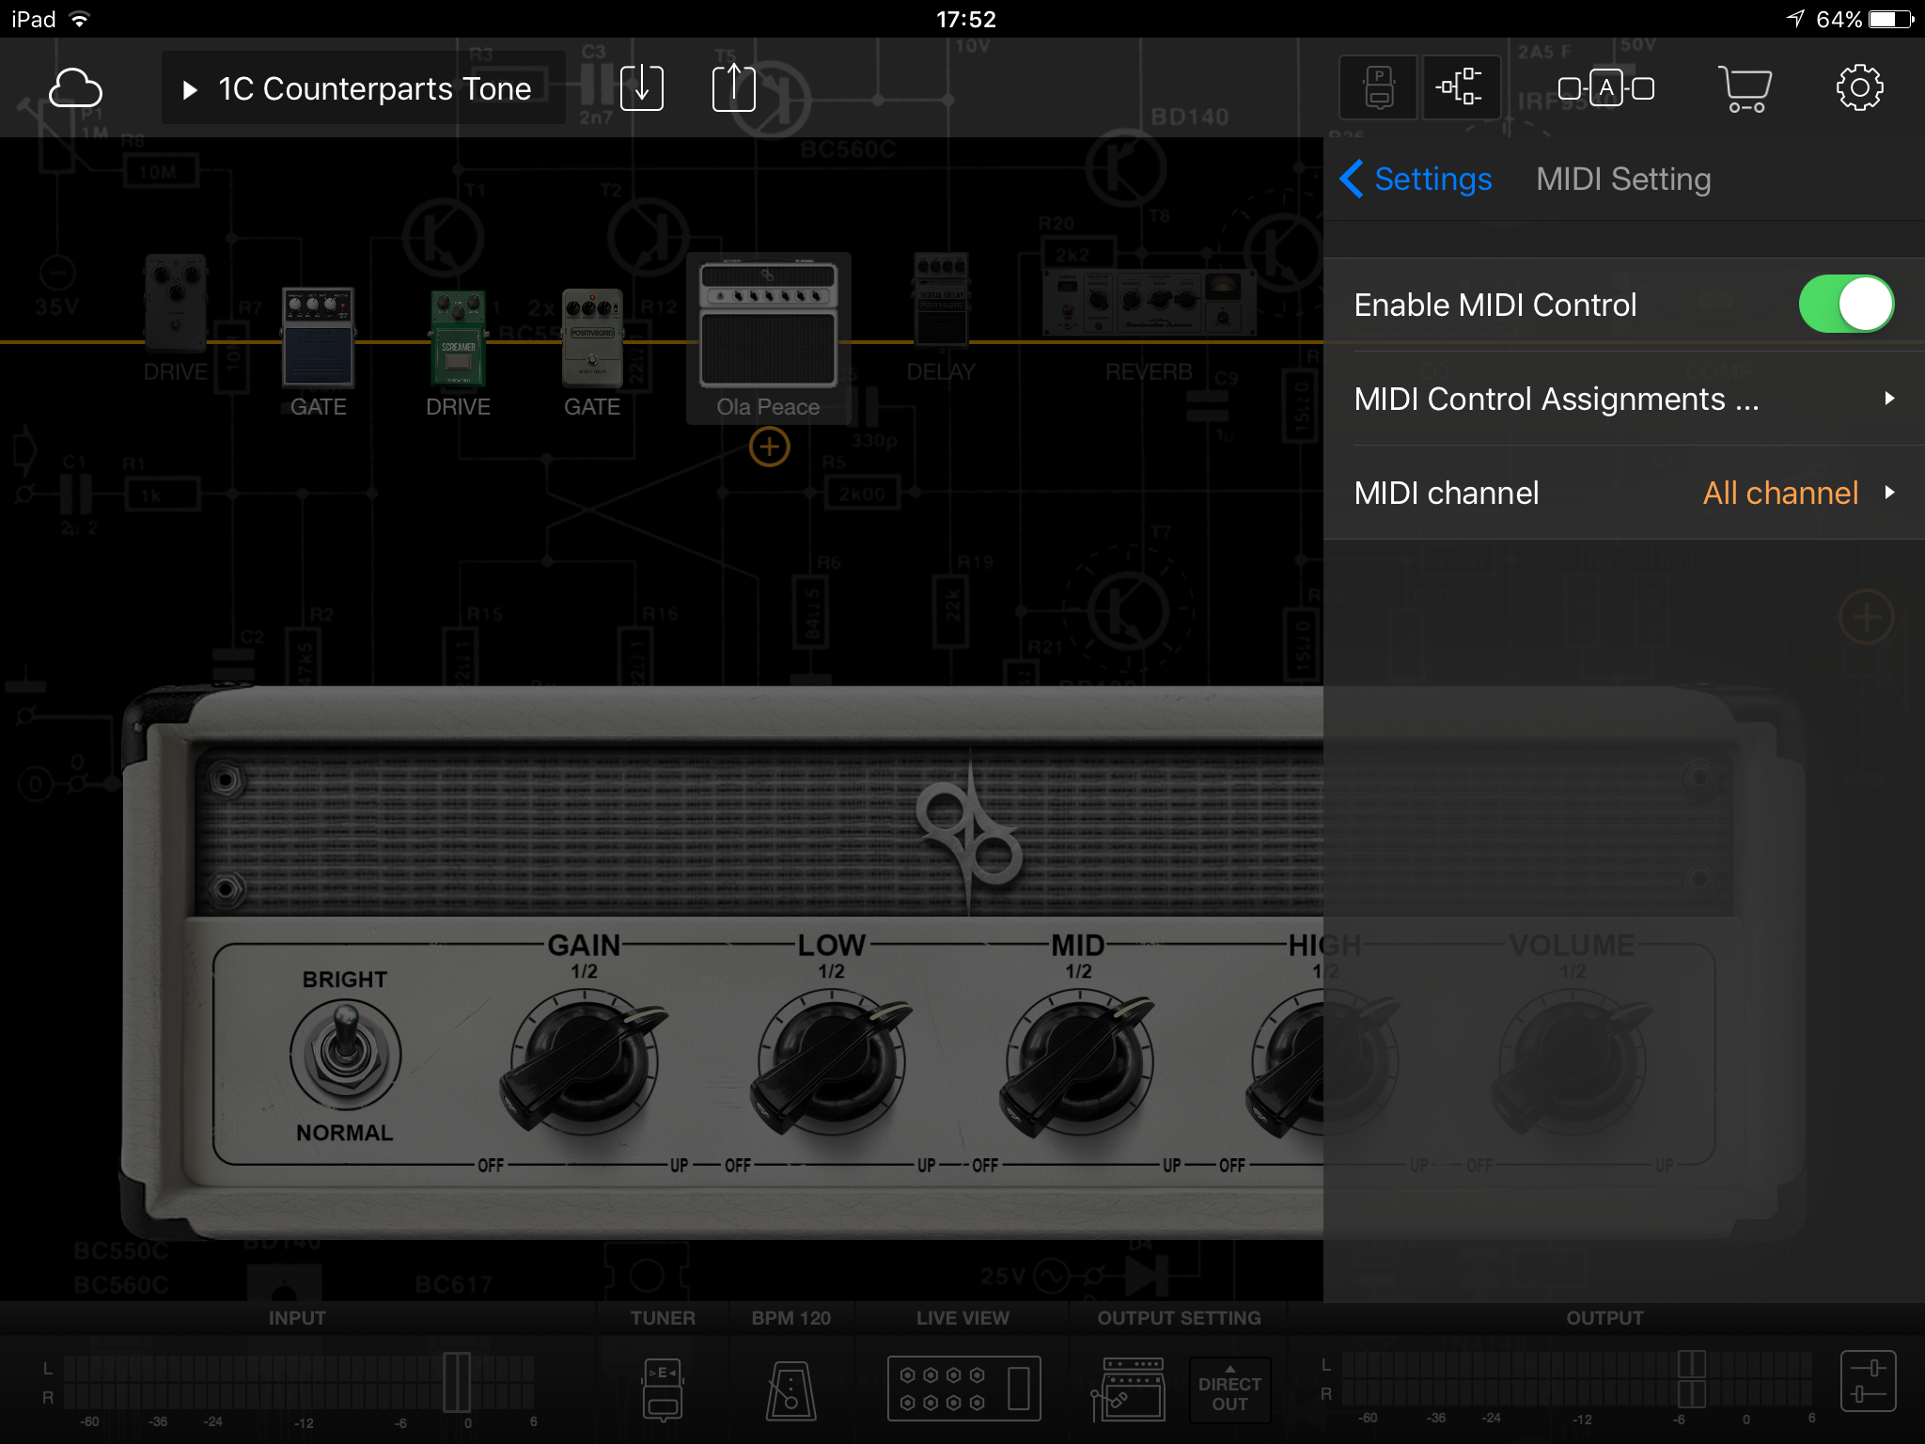Add effect with plus under Ola Peace
This screenshot has height=1444, width=1925.
coord(769,447)
